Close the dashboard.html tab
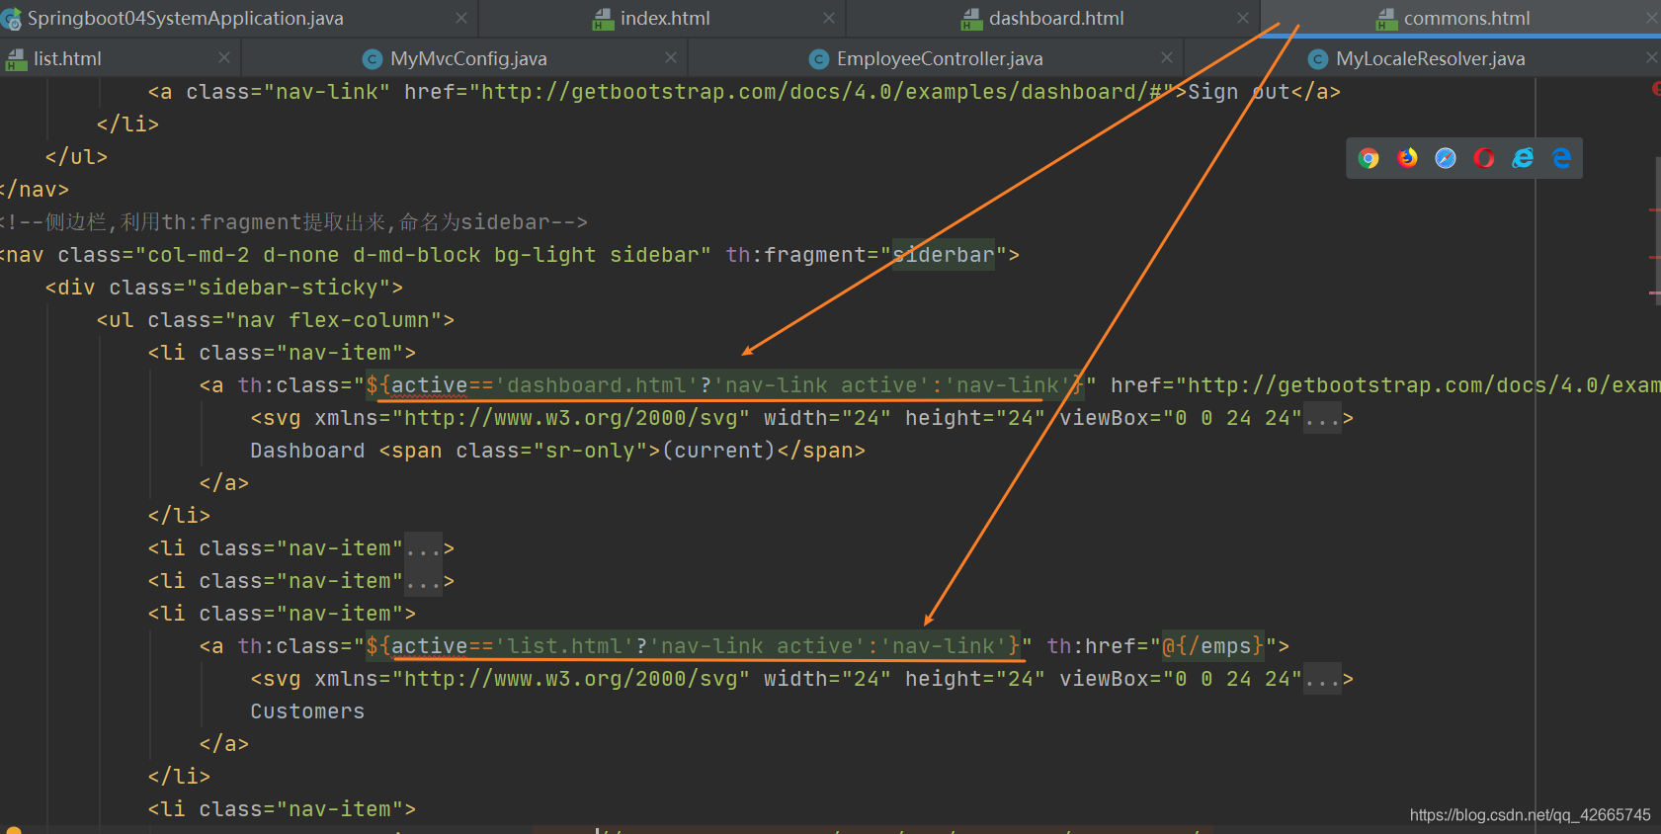1661x834 pixels. pos(1242,18)
